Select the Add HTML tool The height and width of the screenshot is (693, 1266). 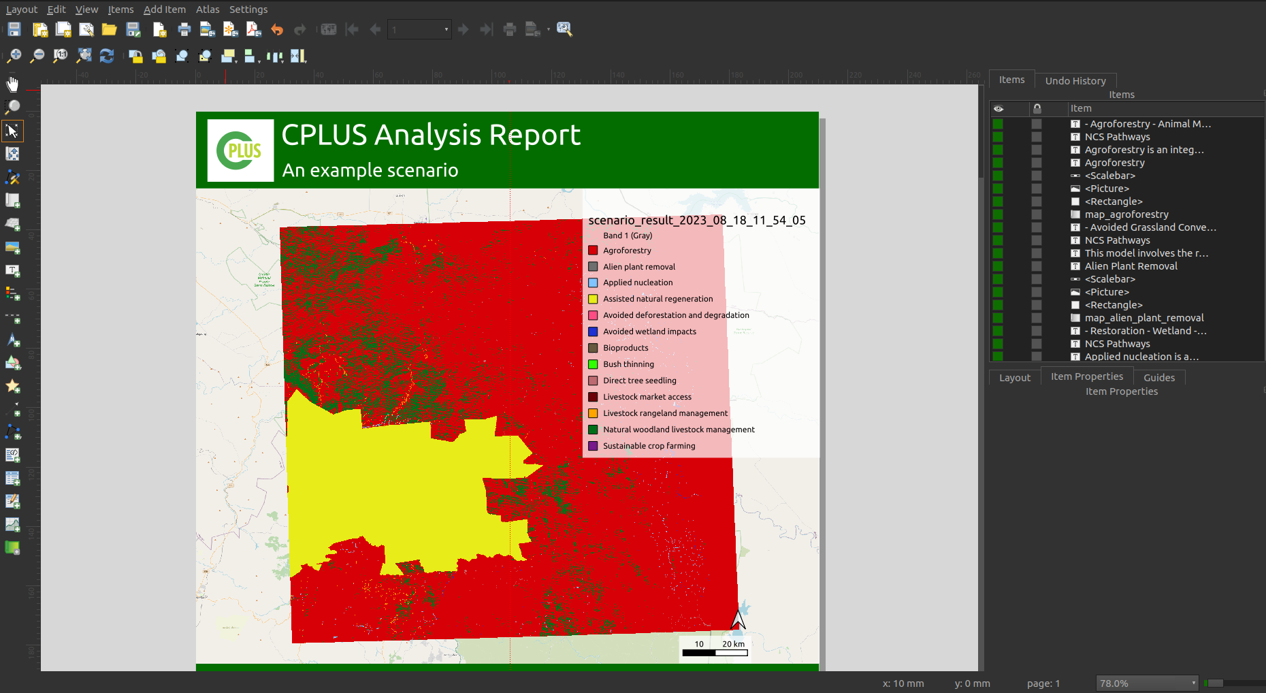(12, 455)
